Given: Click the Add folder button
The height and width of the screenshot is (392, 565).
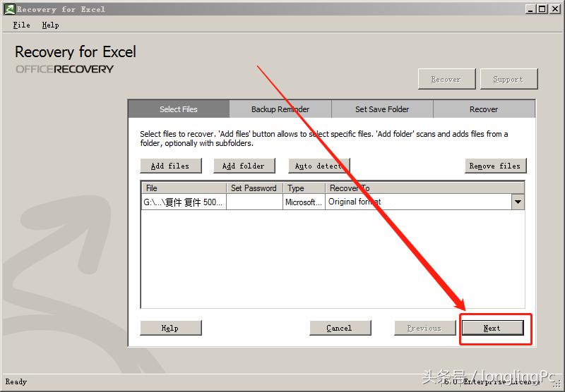Looking at the screenshot, I should [x=244, y=166].
